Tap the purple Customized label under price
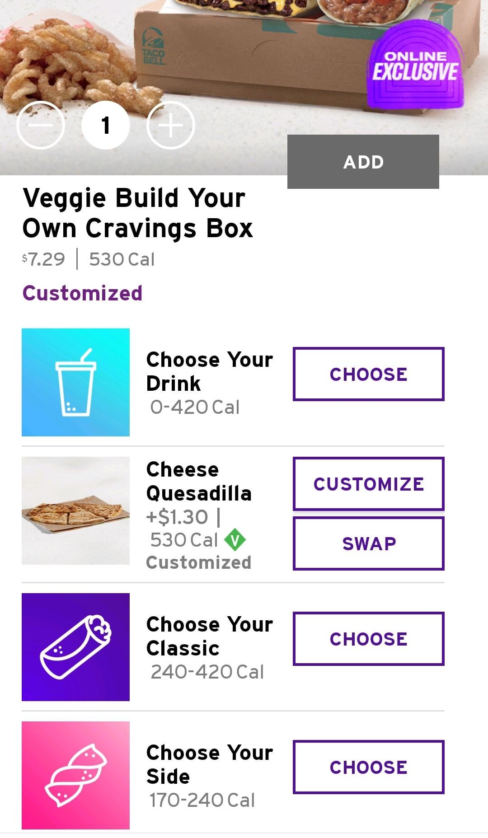488x838 pixels. (x=83, y=293)
